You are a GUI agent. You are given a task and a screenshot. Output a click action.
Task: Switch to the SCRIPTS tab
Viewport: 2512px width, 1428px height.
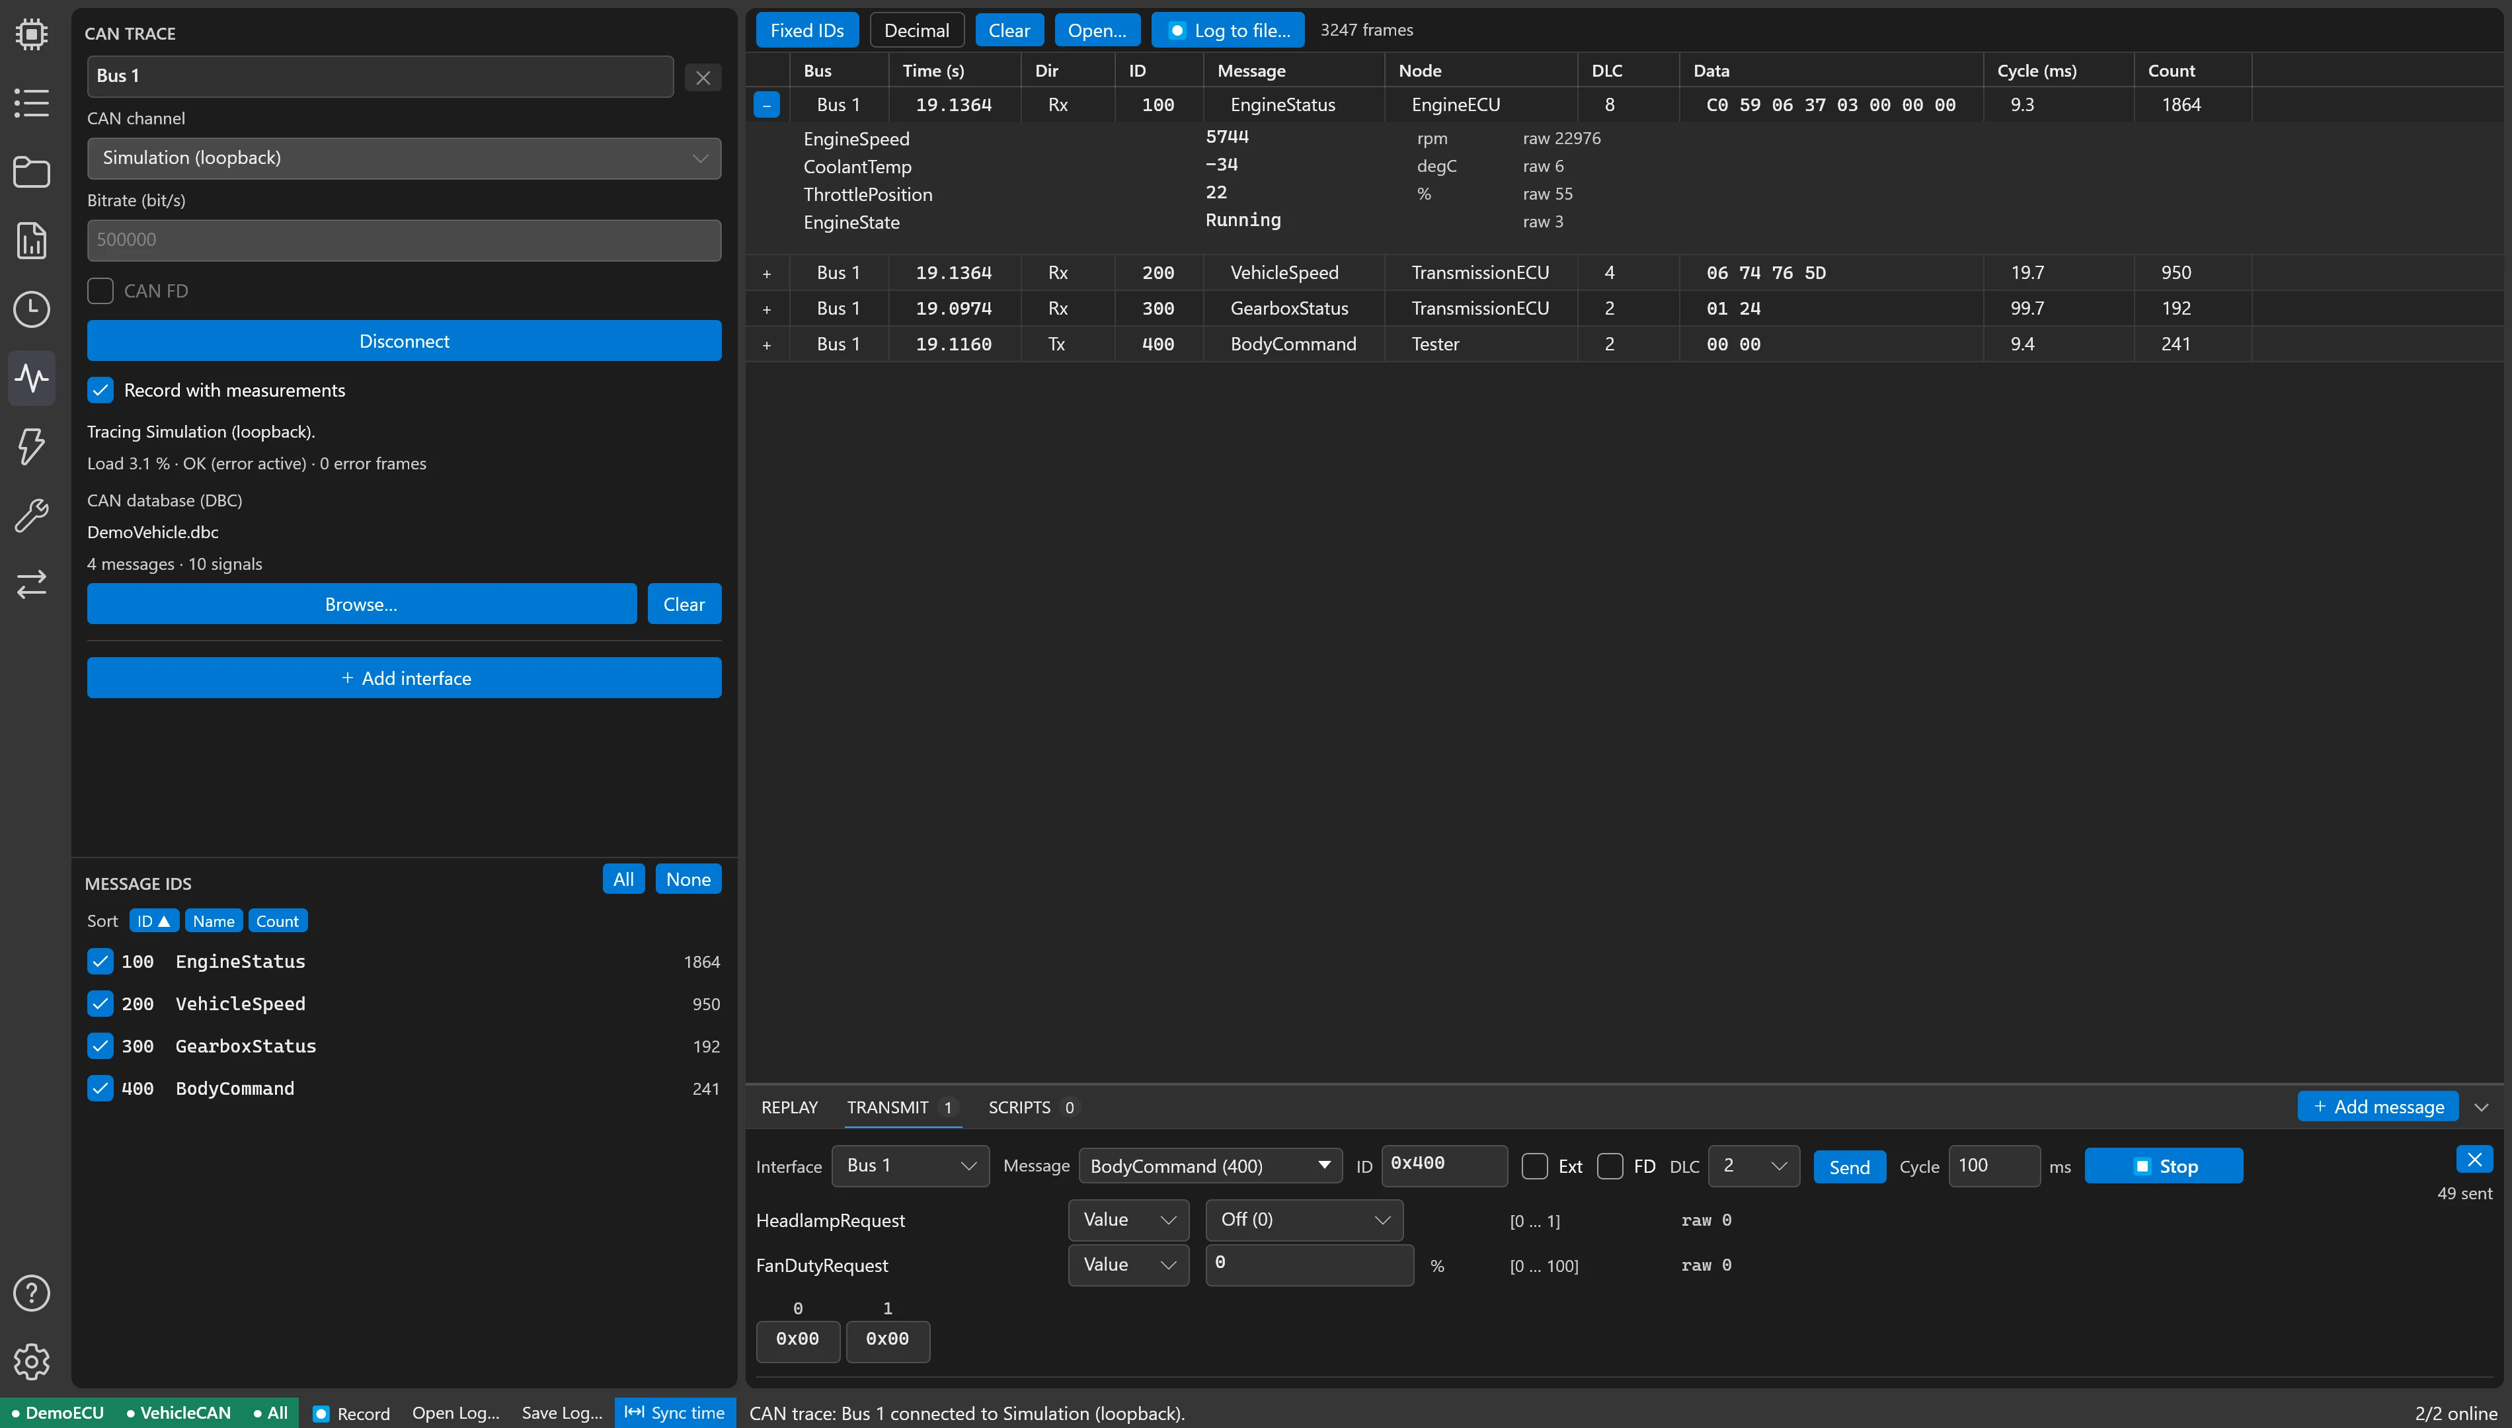tap(1033, 1107)
